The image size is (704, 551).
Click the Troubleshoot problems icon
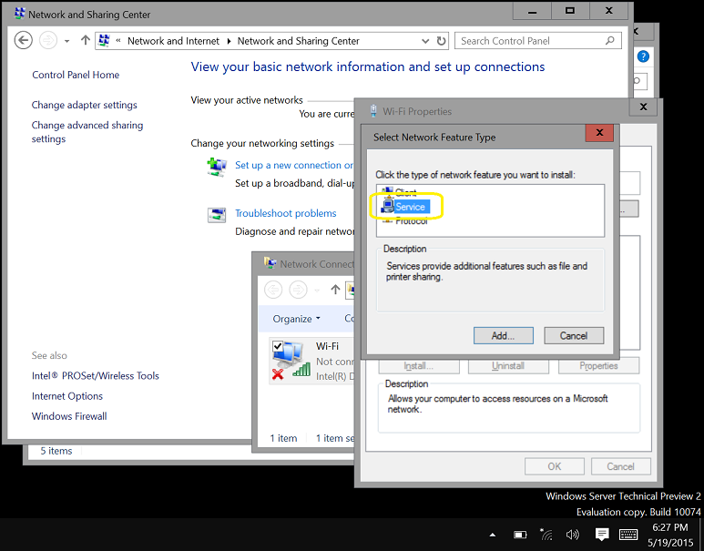pos(217,215)
